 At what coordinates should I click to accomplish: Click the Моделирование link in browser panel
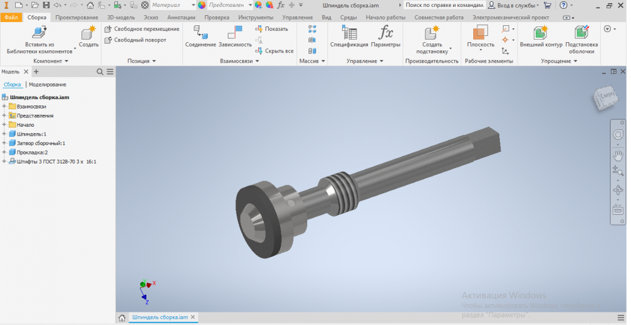47,85
